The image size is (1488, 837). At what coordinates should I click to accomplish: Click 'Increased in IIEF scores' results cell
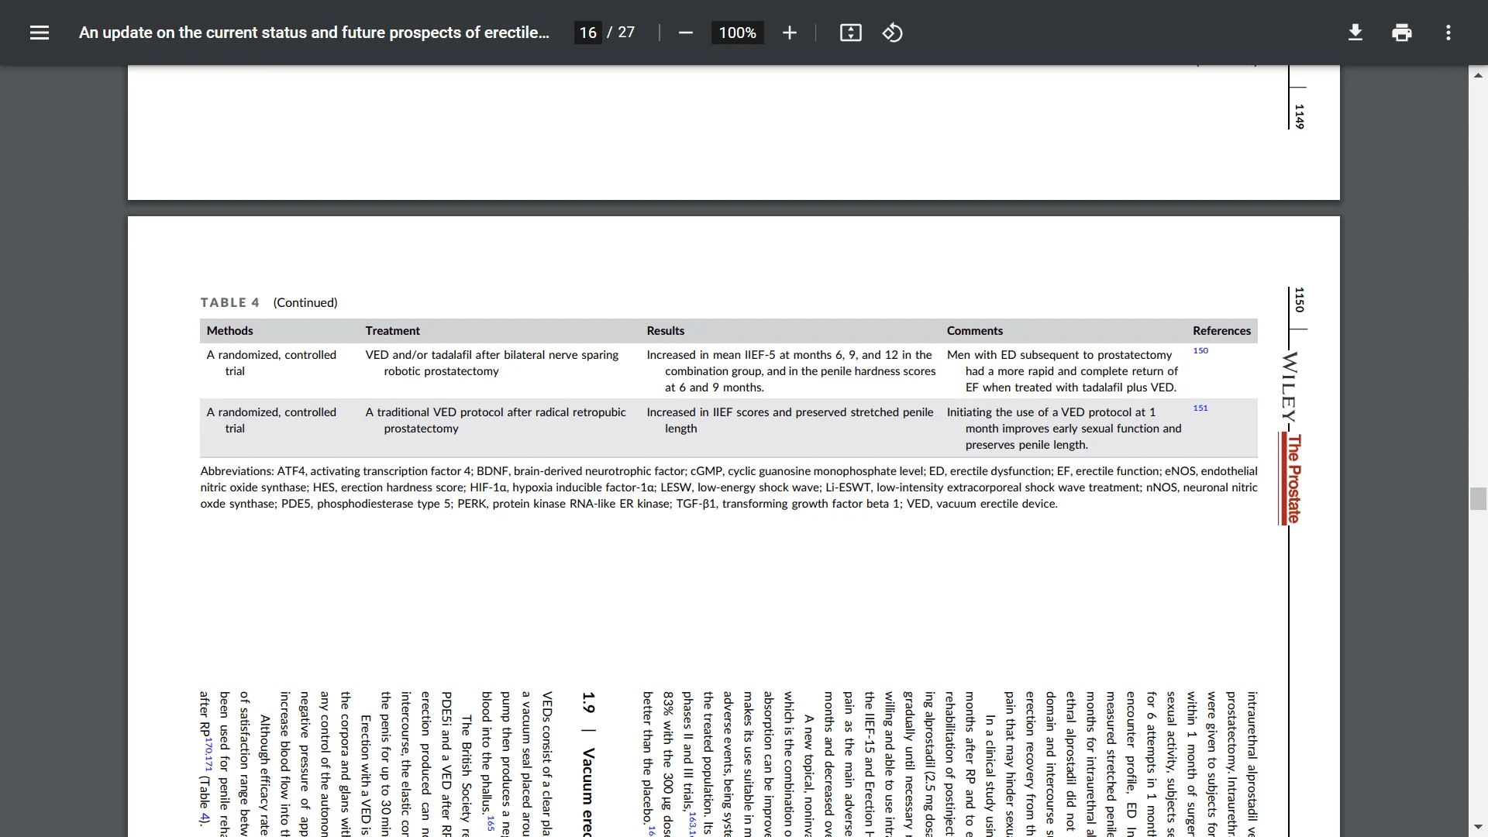(790, 420)
